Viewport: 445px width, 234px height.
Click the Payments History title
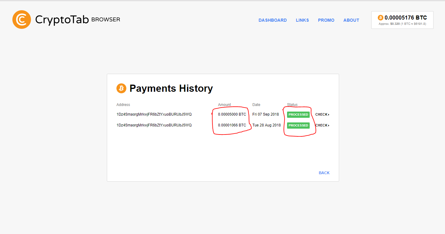(x=171, y=88)
